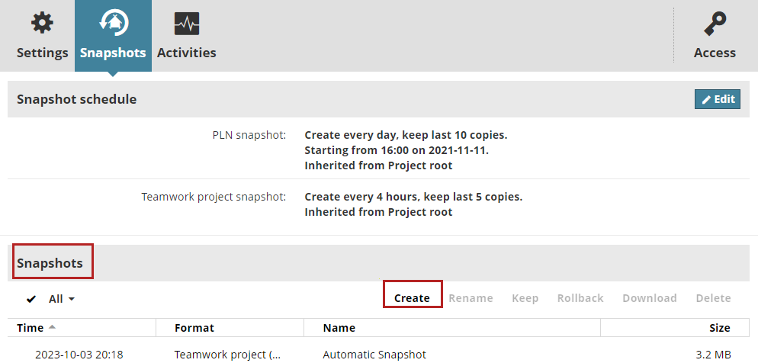Click the Rollback button
758x363 pixels.
(580, 298)
